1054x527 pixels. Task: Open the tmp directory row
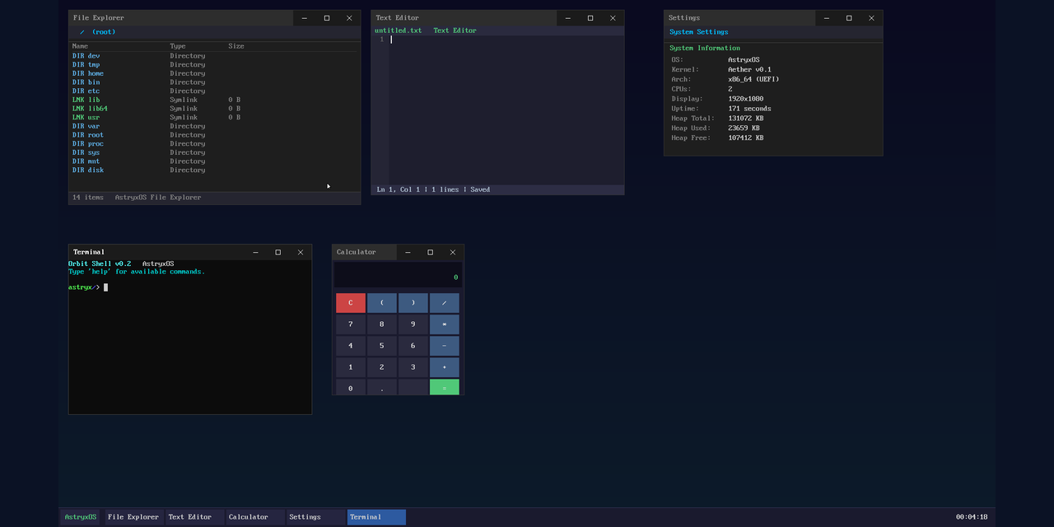[214, 64]
